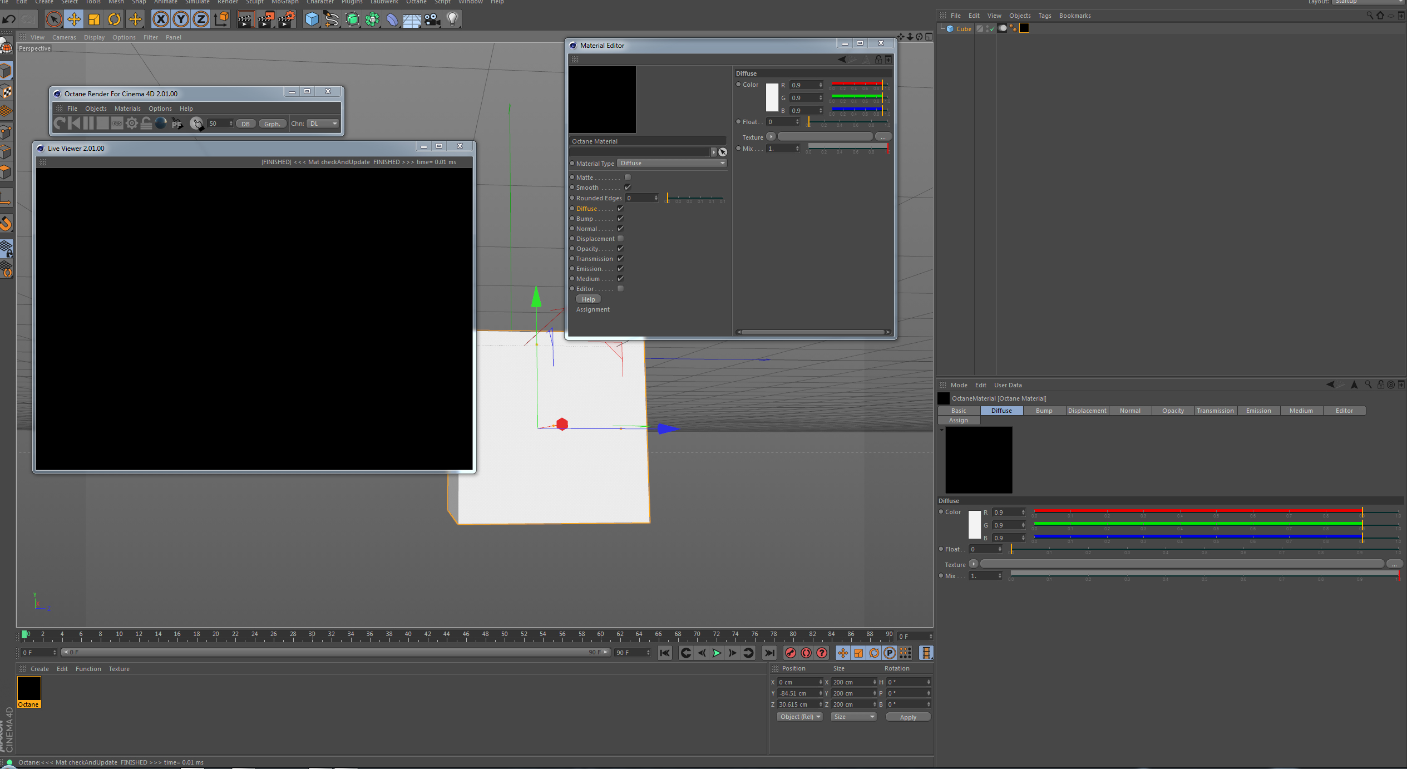Click the Octane lock resolution icon
The height and width of the screenshot is (769, 1407).
click(146, 124)
